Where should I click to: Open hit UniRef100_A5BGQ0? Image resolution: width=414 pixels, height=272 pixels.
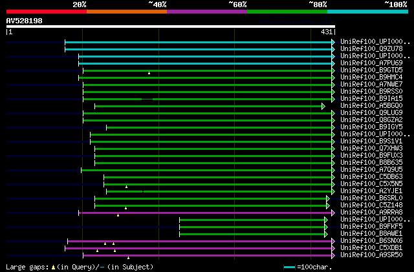coord(371,106)
